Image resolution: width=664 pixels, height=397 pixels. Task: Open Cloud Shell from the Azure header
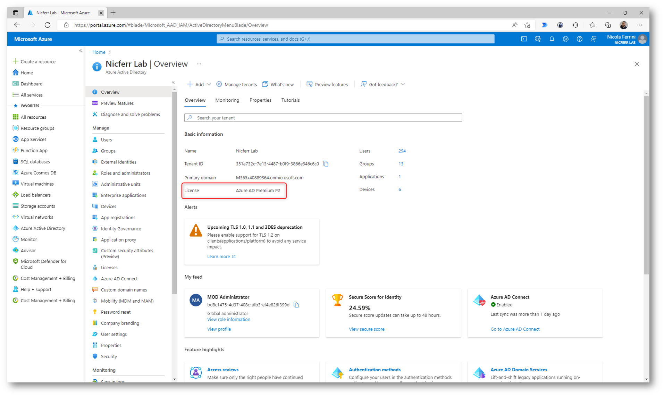coord(524,39)
